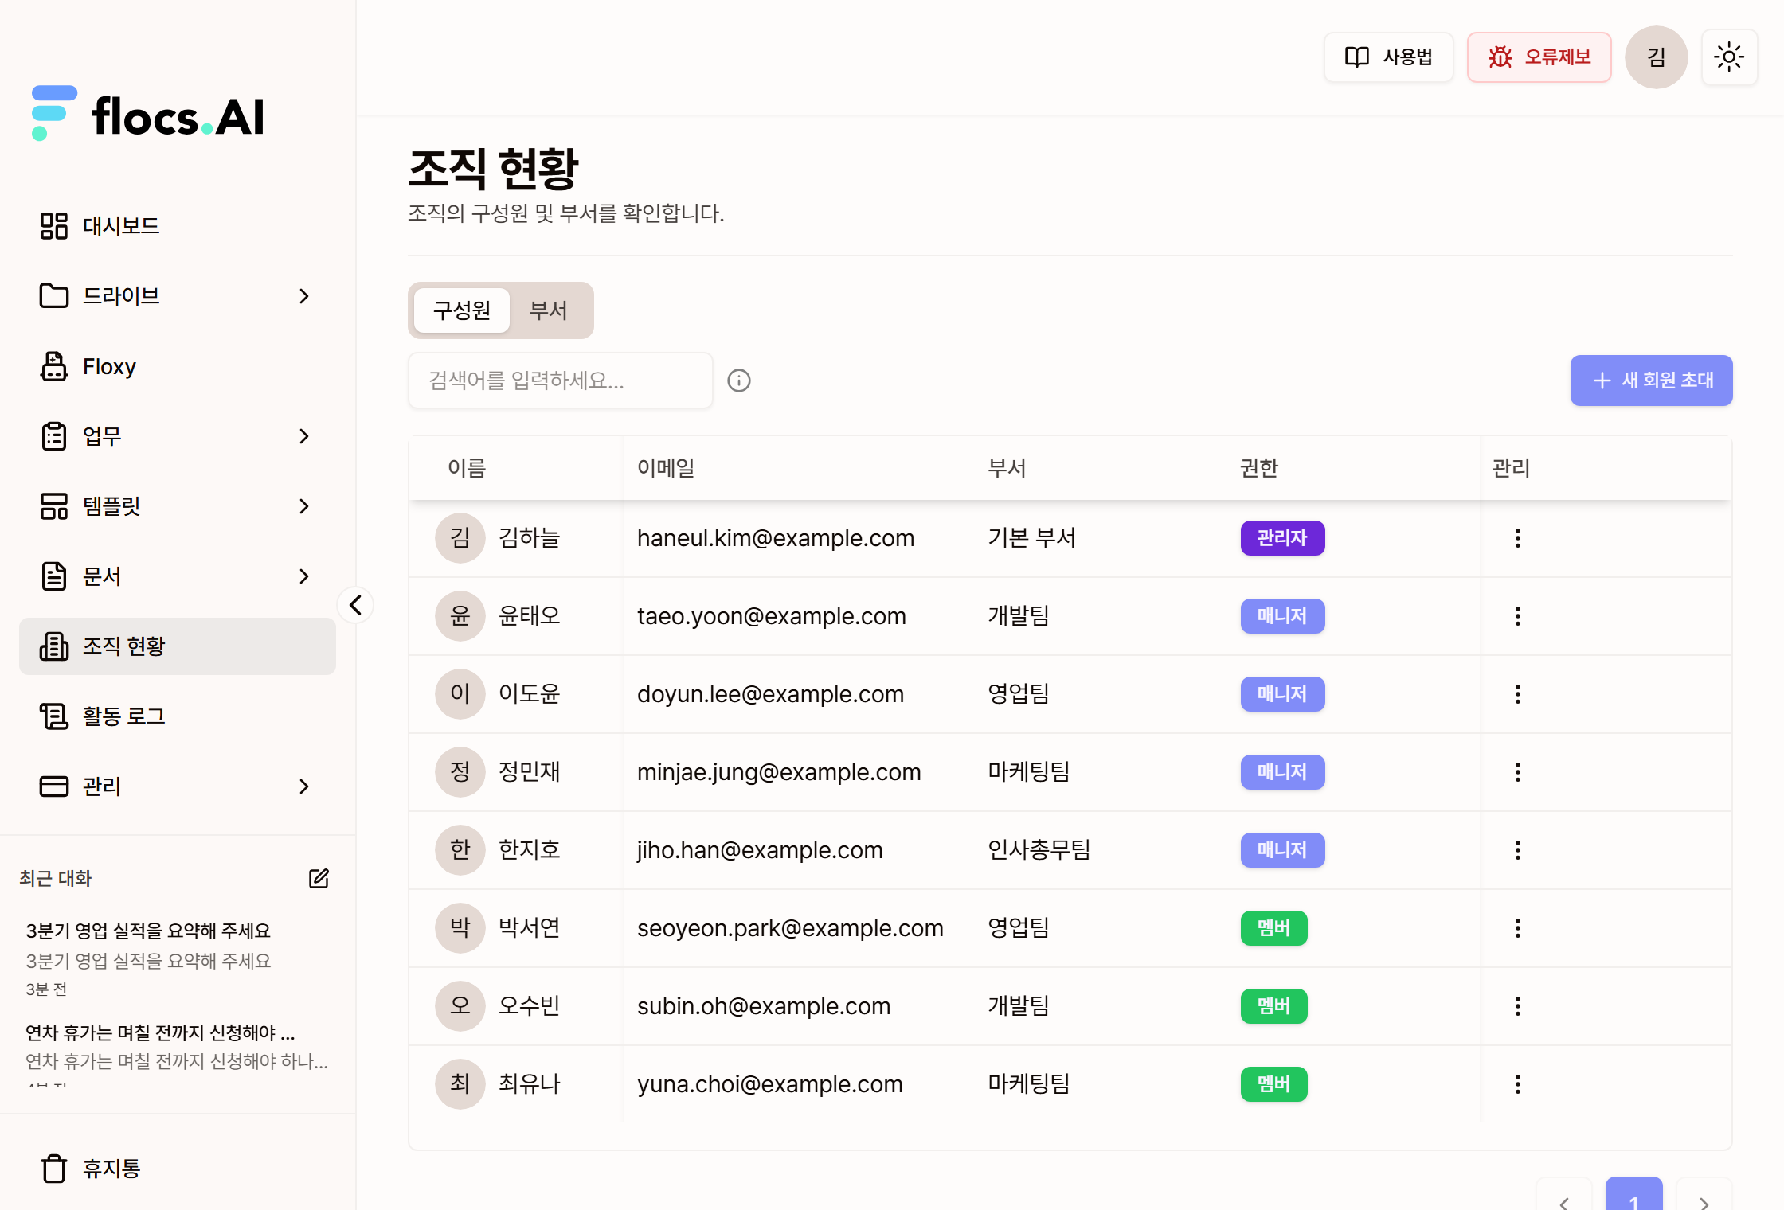
Task: Click 기본 부서 department cell
Action: point(1031,538)
